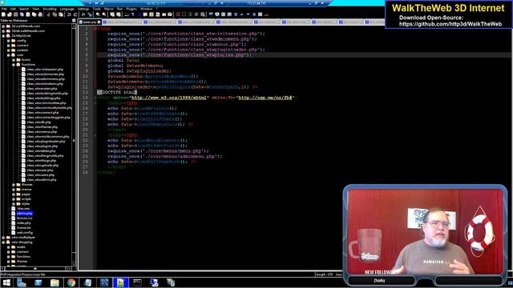Select favicon.ico in the workspace tree
This screenshot has height=288, width=513.
24,218
